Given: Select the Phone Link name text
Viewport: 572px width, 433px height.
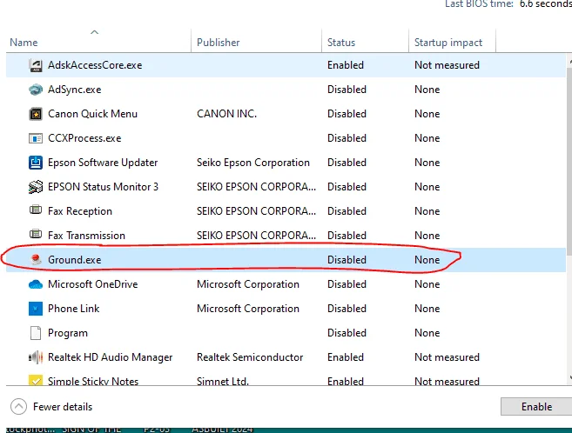Looking at the screenshot, I should click(73, 309).
